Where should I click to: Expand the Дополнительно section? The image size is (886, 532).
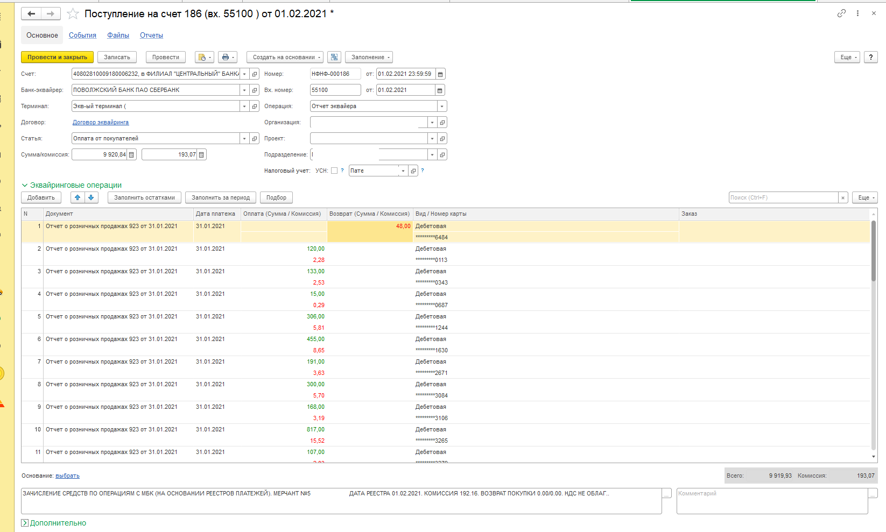click(25, 523)
